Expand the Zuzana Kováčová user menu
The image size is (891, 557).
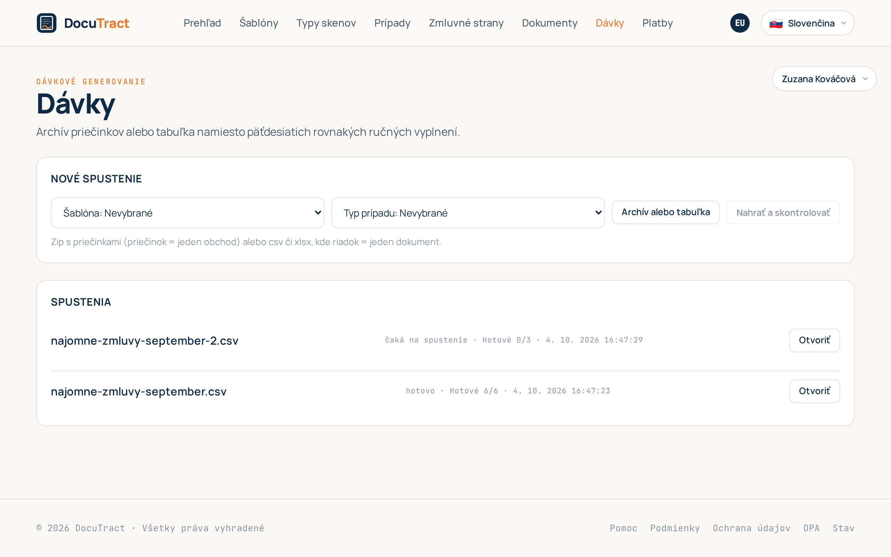point(824,79)
